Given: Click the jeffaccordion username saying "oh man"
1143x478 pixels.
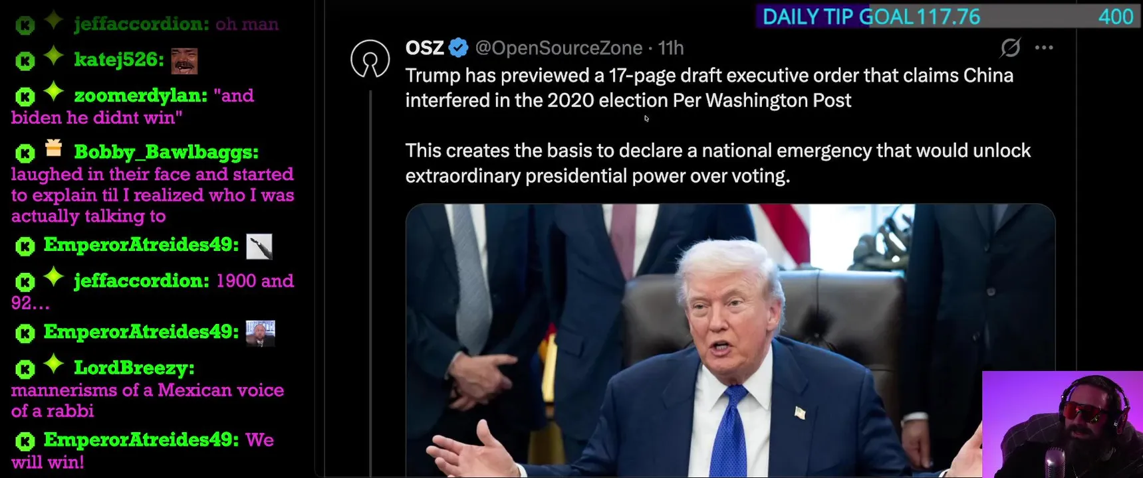Looking at the screenshot, I should tap(142, 24).
